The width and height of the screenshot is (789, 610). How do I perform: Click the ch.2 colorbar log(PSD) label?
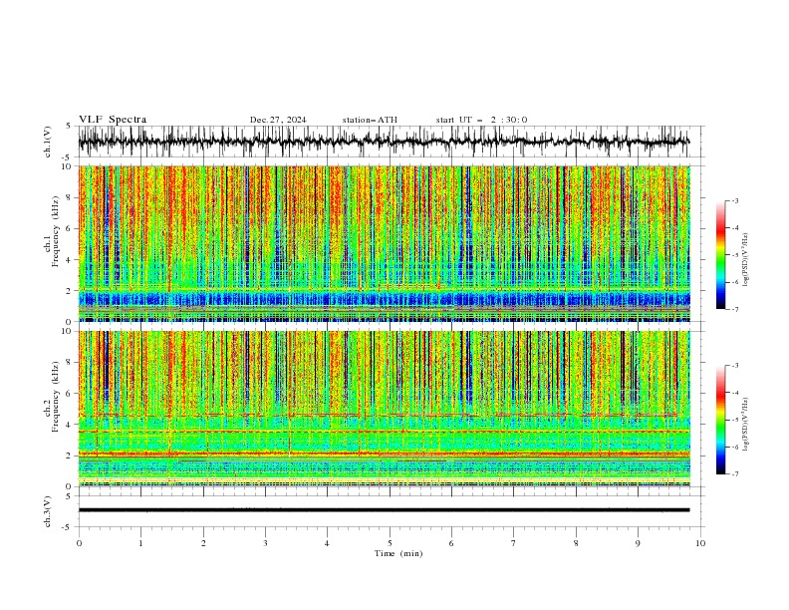tap(746, 424)
